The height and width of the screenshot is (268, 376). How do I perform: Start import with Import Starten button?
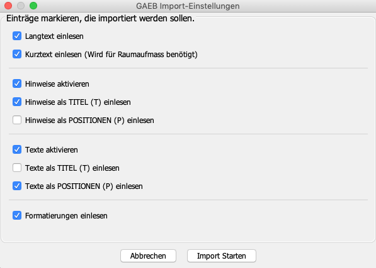222,256
